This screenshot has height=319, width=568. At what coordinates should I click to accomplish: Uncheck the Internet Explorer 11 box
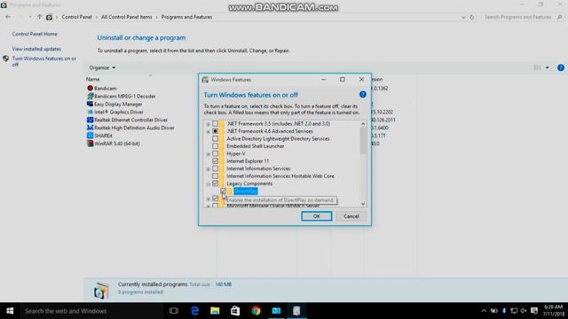(x=215, y=161)
